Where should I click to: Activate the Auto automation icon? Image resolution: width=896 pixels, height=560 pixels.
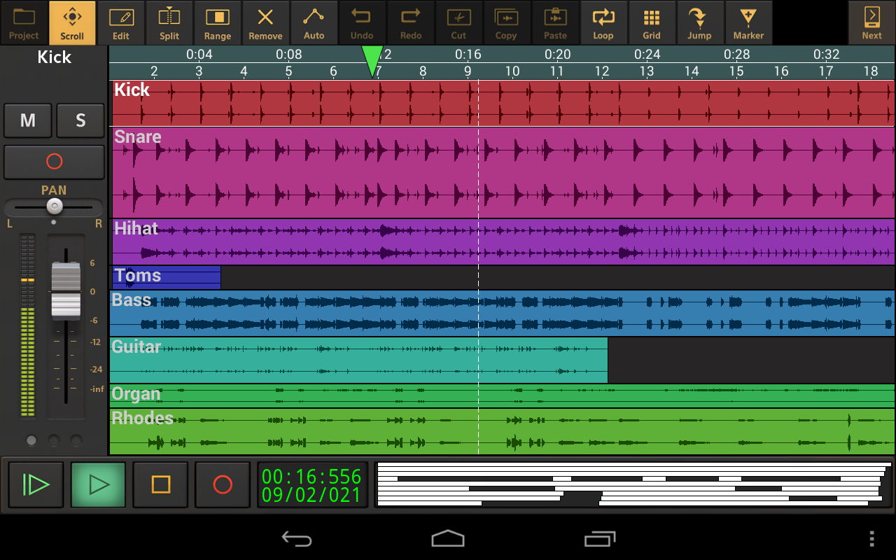pos(314,22)
